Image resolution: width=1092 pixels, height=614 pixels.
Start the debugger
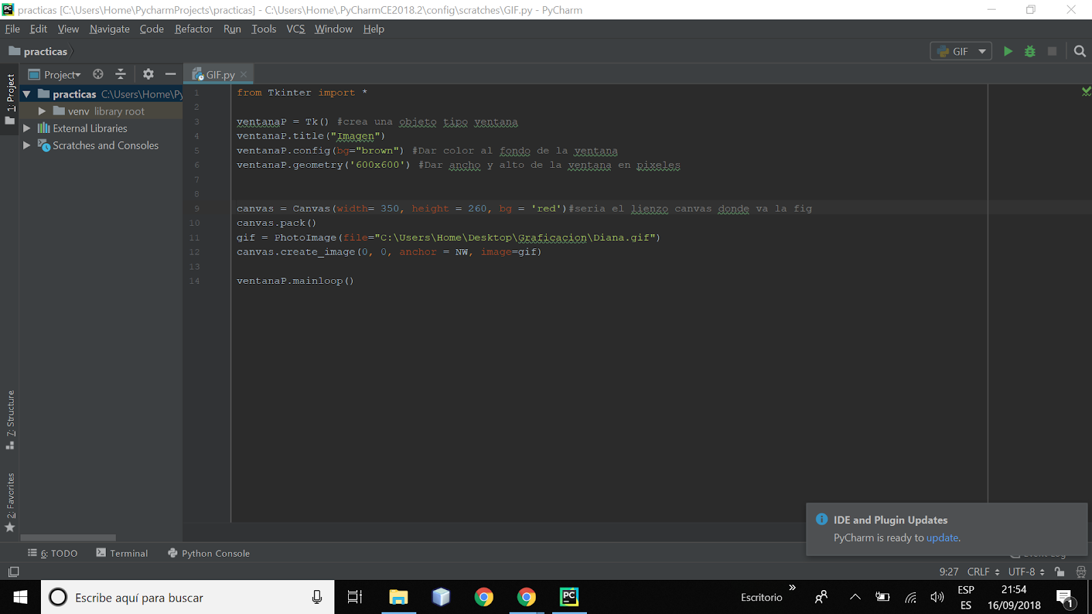1029,50
